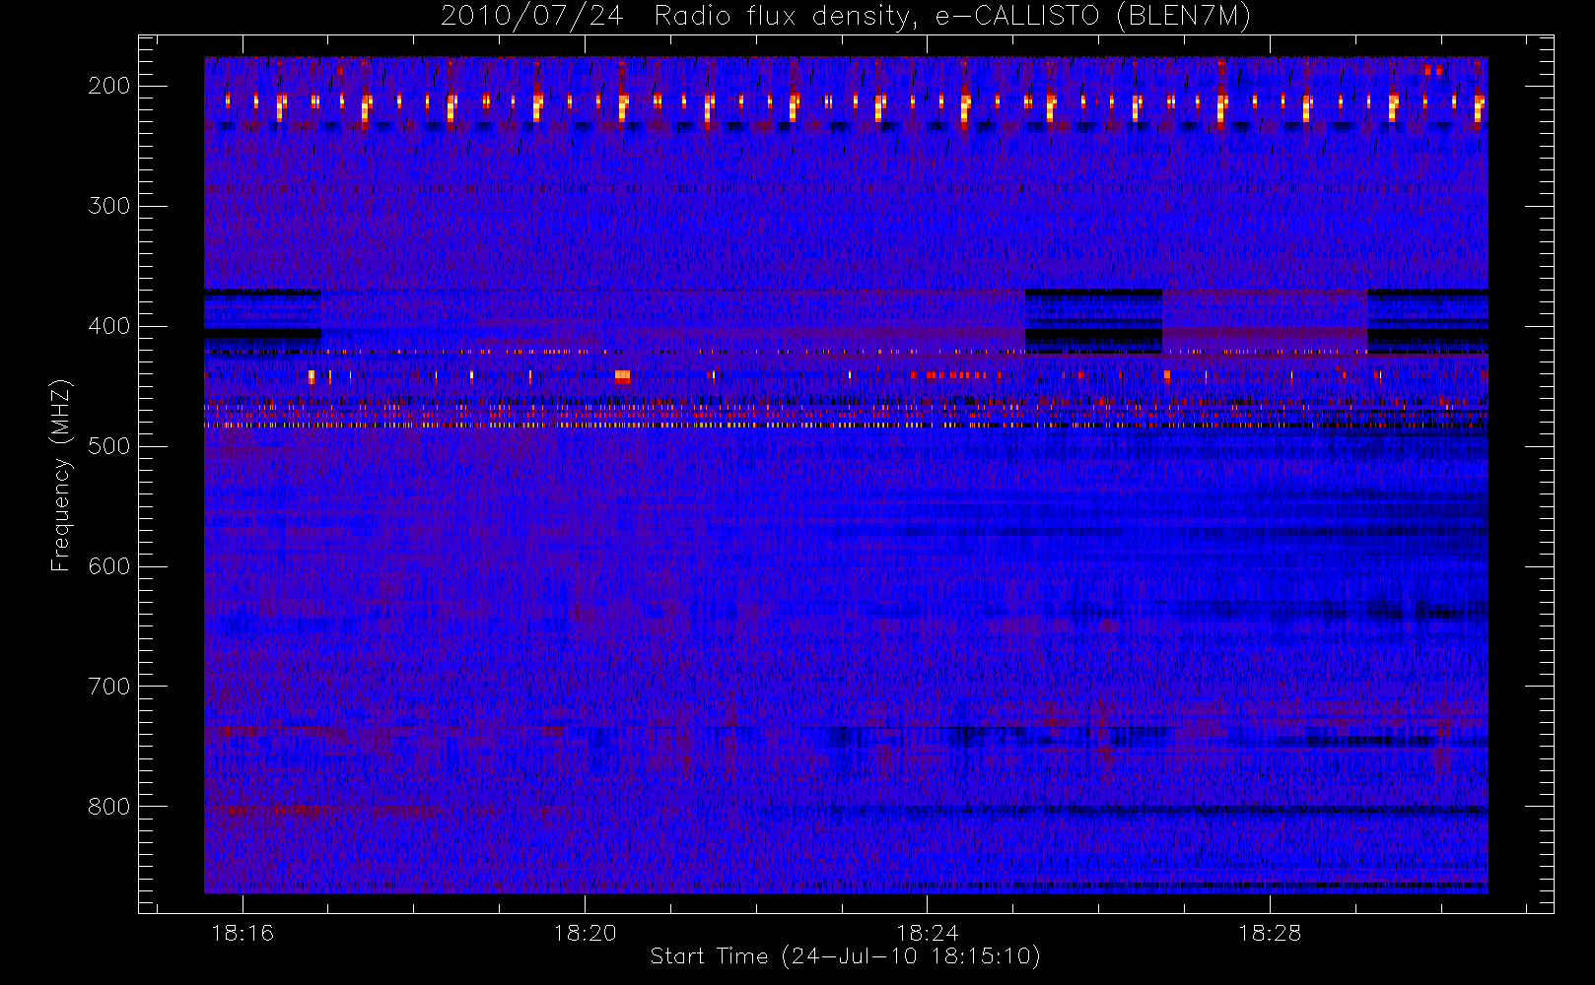Click the 18:24 time tick label
This screenshot has height=985, width=1595.
pyautogui.click(x=927, y=933)
